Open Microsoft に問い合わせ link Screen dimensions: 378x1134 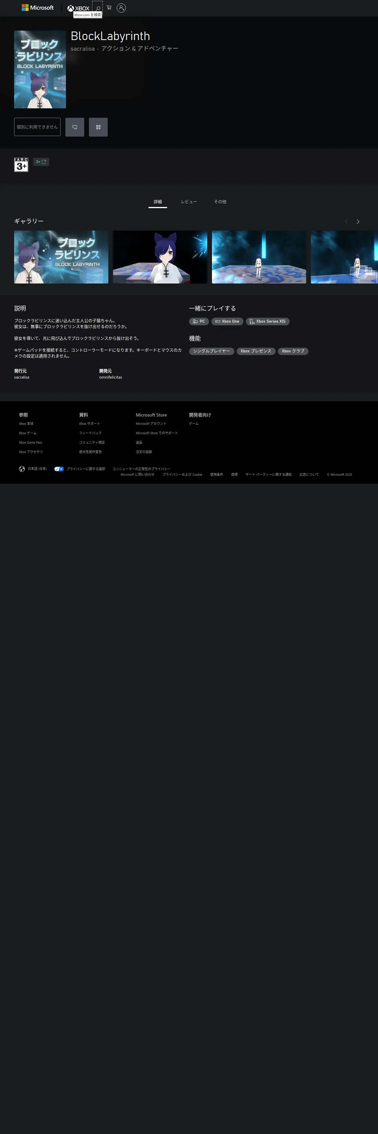[x=137, y=475]
